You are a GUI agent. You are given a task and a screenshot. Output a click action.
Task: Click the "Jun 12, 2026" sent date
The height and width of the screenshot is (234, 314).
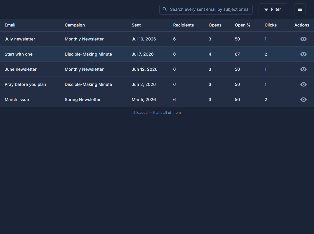144,70
